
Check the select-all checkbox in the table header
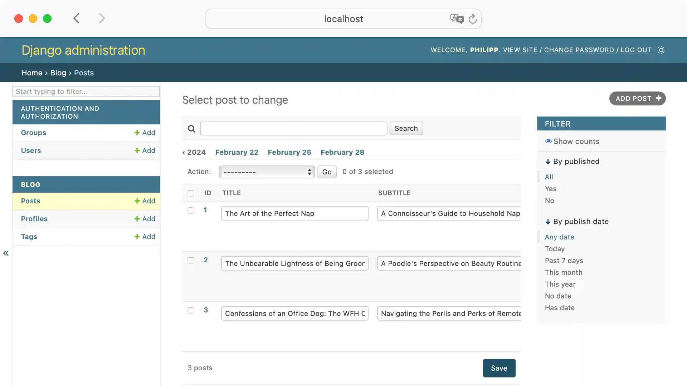coord(191,193)
